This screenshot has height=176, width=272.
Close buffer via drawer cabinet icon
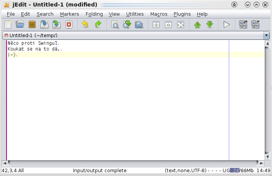click(32, 24)
